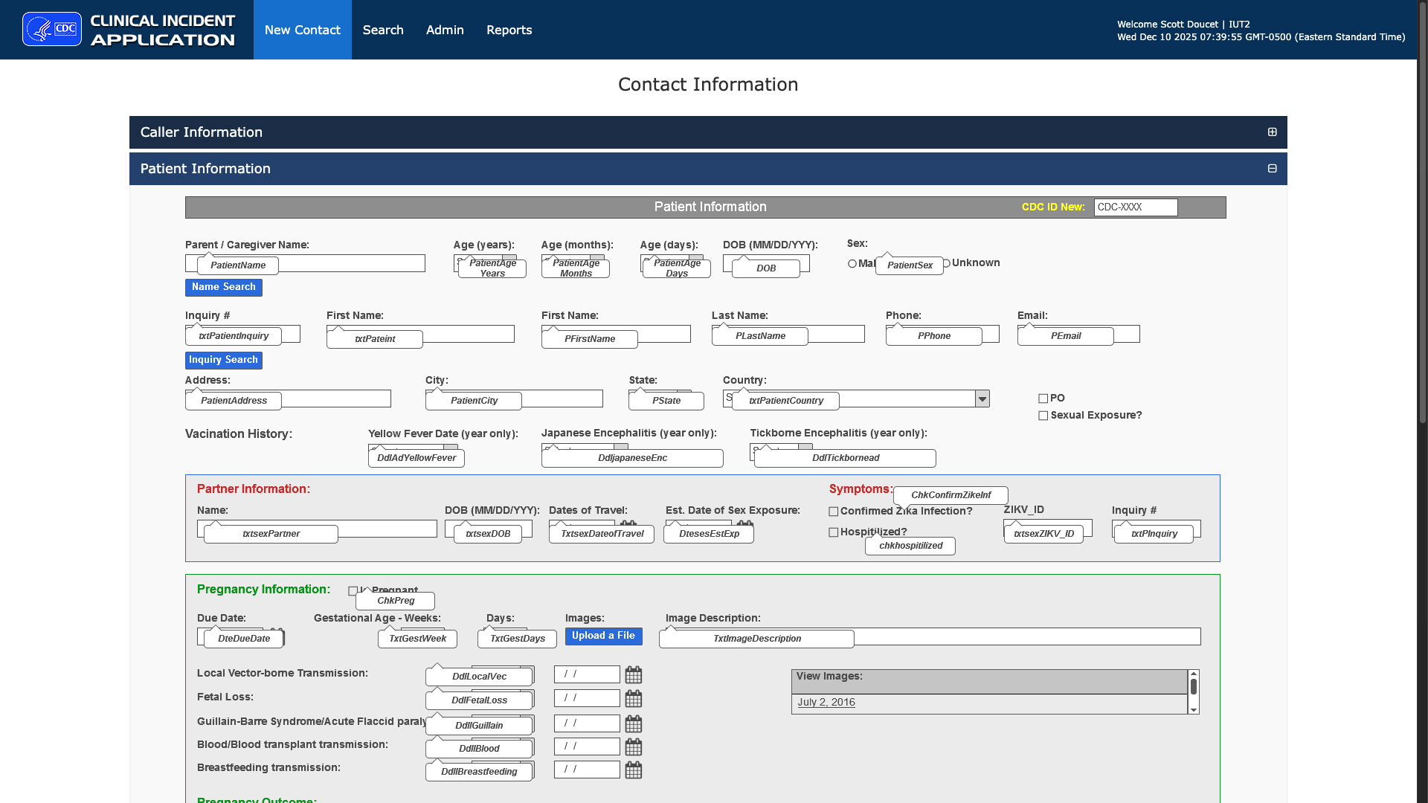Go to the Reports menu

509,30
